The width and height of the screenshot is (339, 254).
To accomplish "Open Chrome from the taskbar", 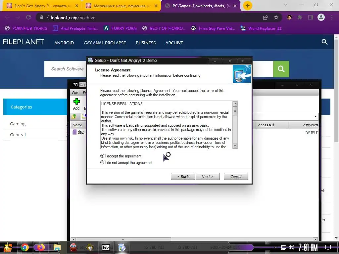I will tap(24, 247).
